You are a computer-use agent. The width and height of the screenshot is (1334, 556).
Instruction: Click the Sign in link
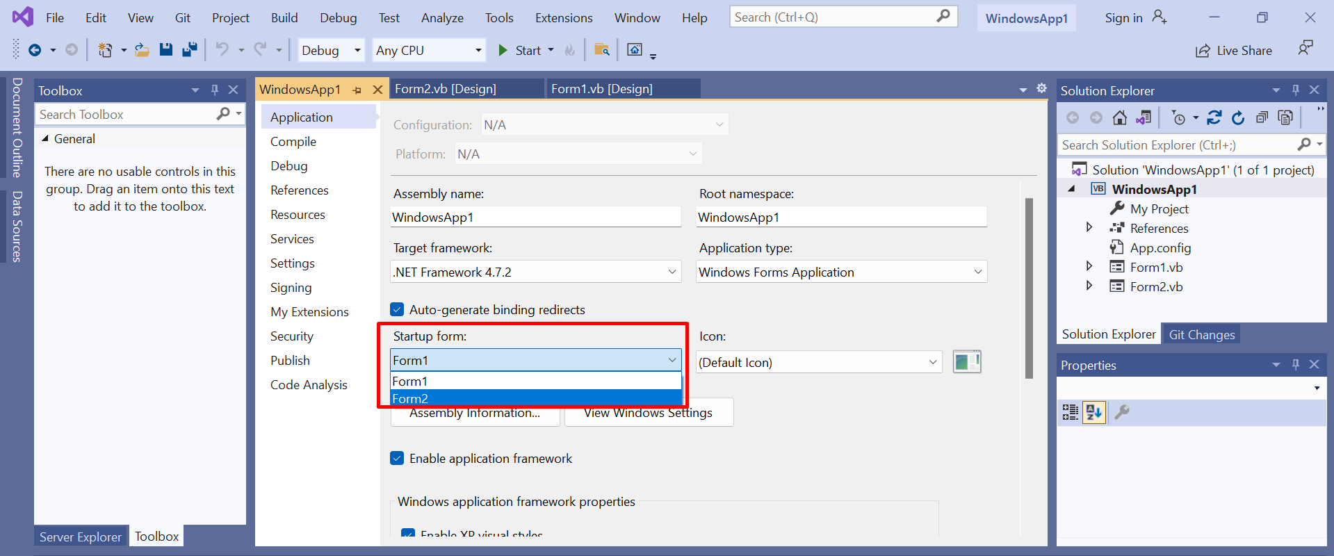click(x=1123, y=18)
